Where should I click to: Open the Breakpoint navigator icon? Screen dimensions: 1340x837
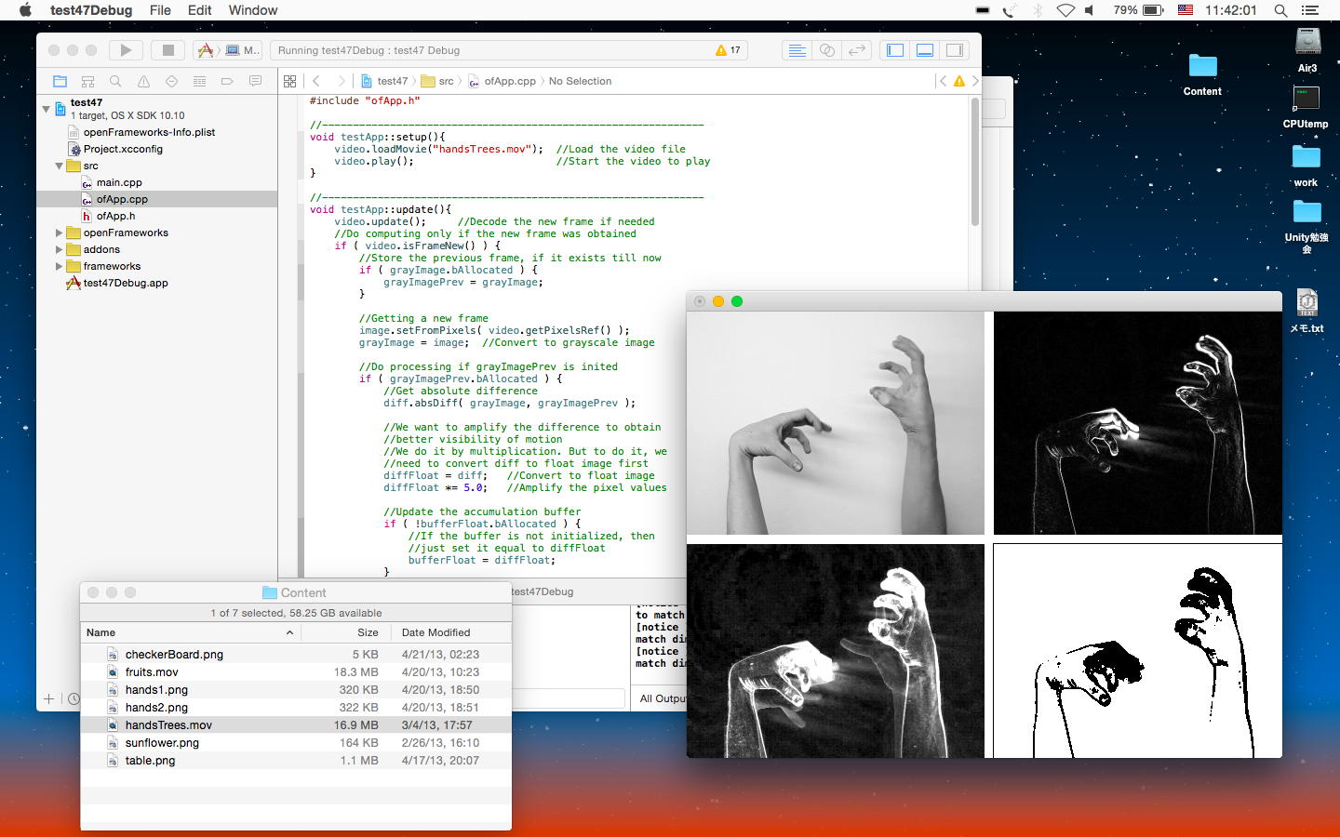(227, 82)
